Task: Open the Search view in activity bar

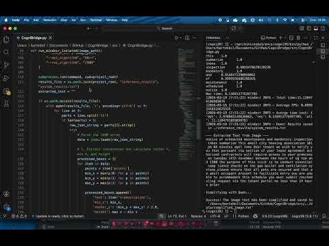Action: point(6,52)
